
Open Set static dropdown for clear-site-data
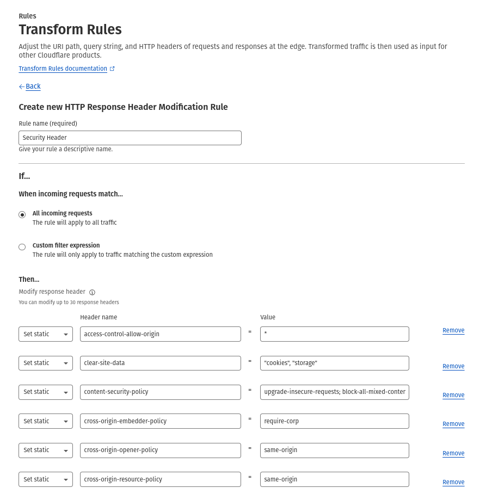tap(46, 363)
